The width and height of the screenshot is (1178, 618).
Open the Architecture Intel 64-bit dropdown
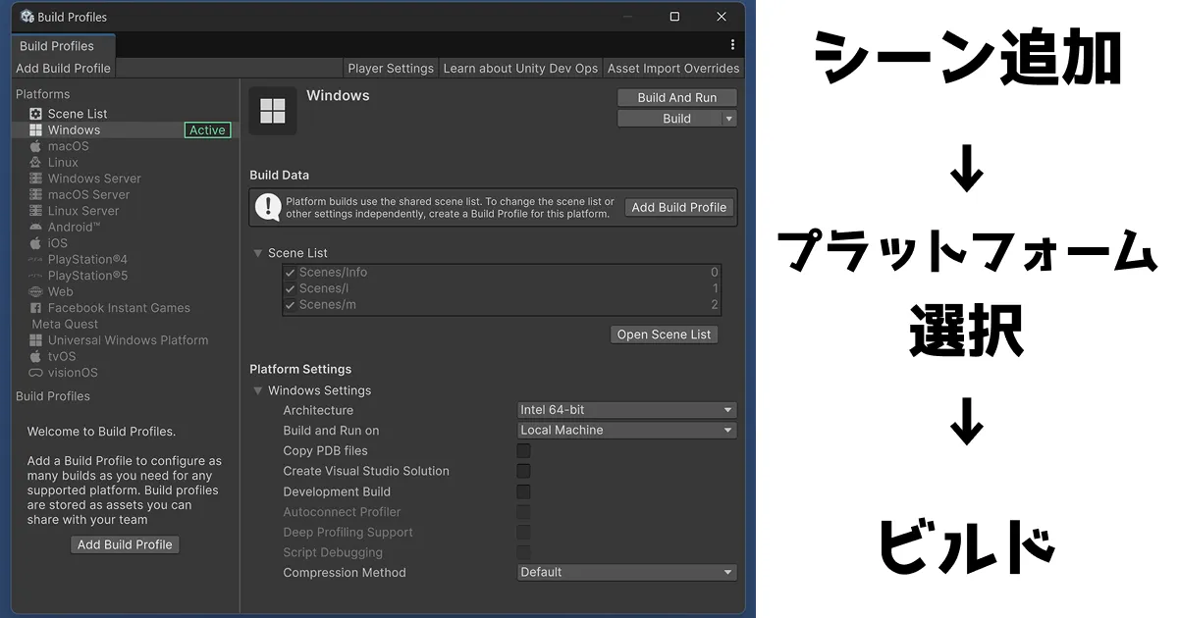pyautogui.click(x=626, y=410)
